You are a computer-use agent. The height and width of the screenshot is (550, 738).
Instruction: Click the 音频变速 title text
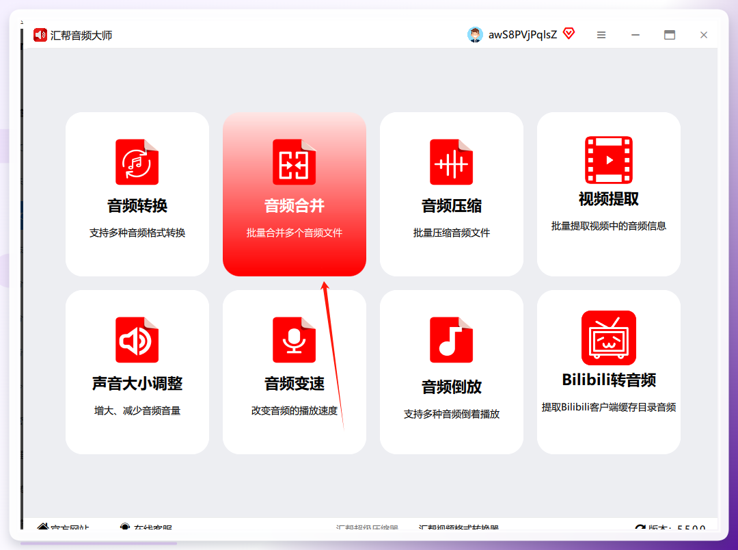click(x=294, y=384)
